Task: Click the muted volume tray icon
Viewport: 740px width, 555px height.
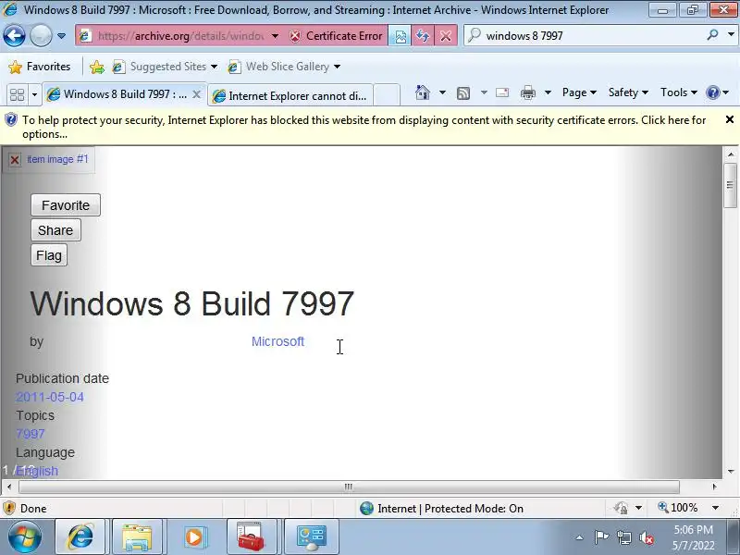Action: 647,537
